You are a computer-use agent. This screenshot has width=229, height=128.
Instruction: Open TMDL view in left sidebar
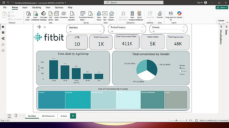click(3, 50)
